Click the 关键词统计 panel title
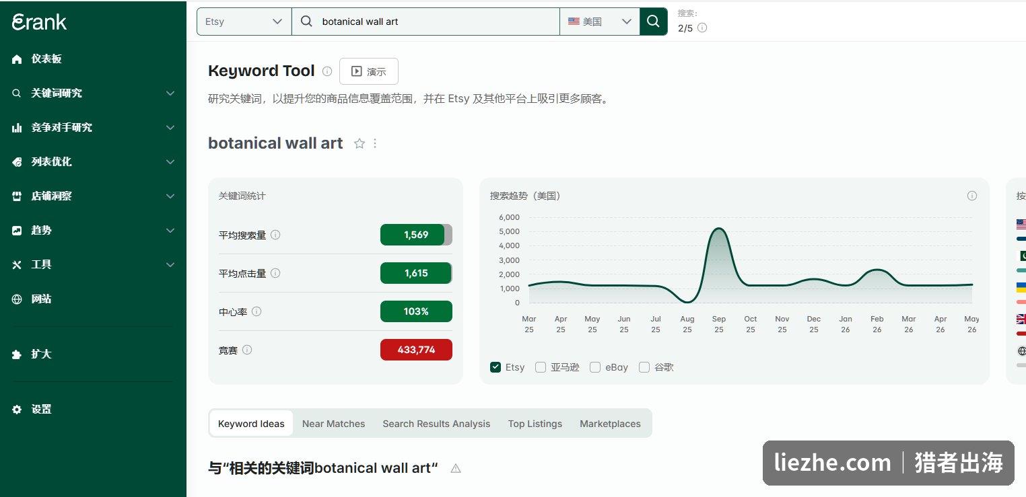 [242, 196]
